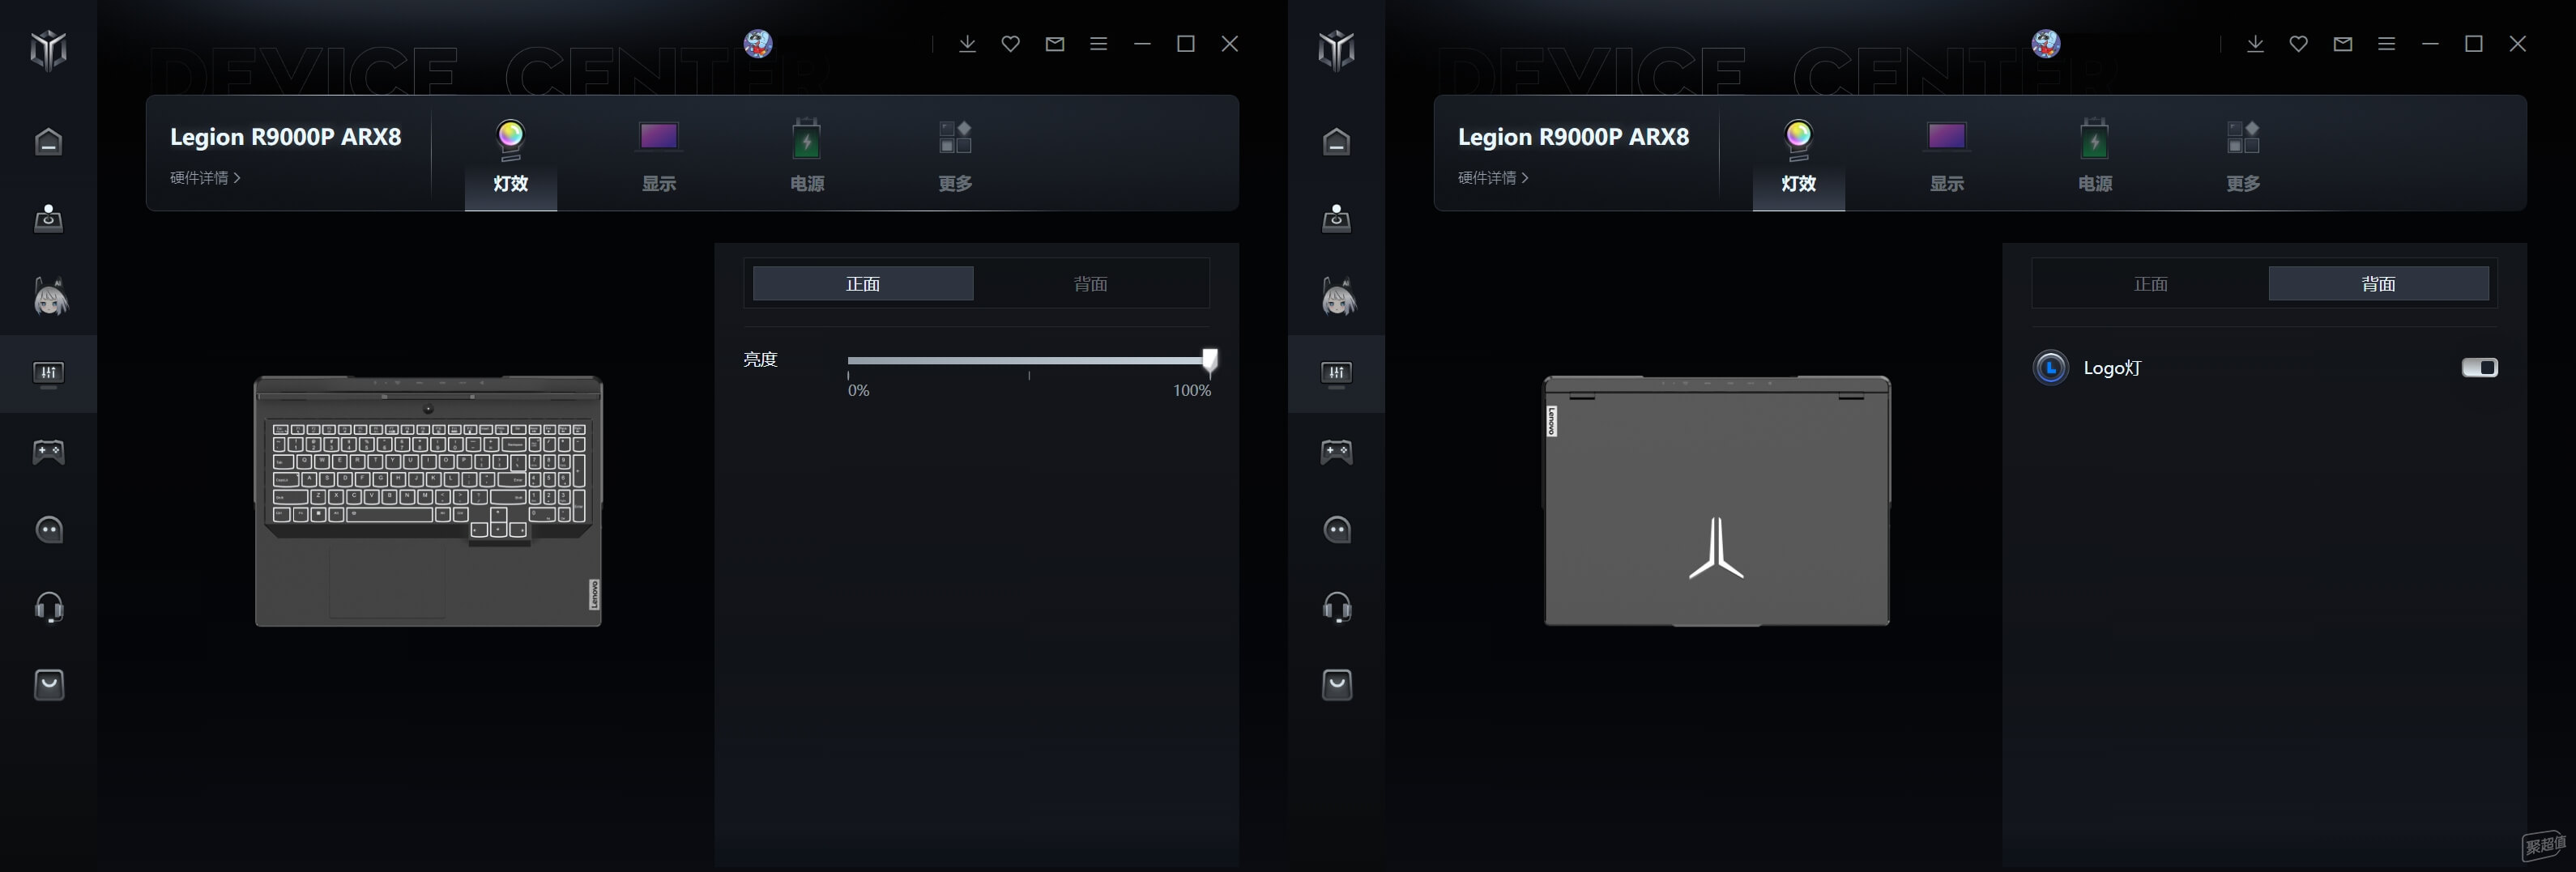Click heart favorites icon in left window

point(1011,44)
